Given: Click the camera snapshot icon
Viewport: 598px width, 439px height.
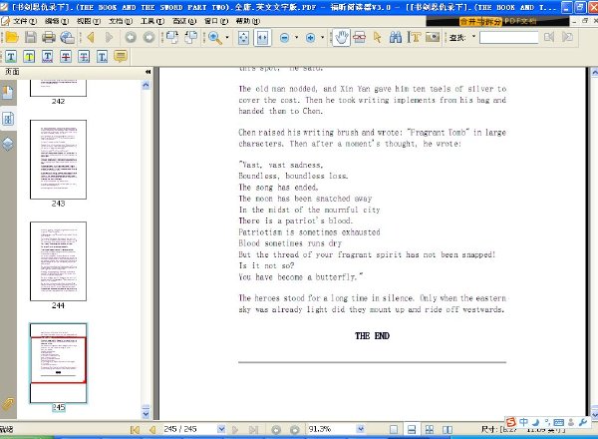Looking at the screenshot, I should point(433,37).
